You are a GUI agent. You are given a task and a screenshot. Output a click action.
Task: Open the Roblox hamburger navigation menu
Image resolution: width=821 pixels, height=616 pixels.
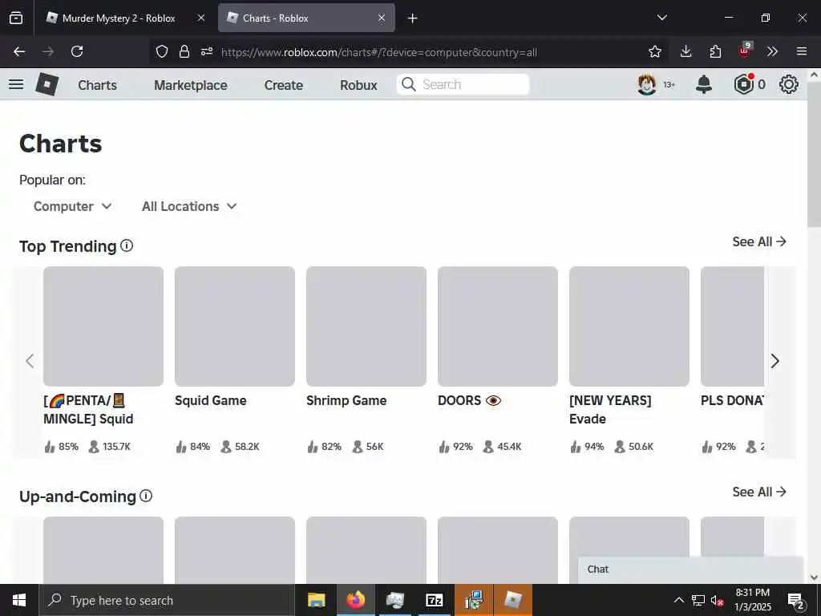[16, 84]
